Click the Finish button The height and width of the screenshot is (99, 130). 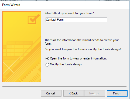(117, 93)
